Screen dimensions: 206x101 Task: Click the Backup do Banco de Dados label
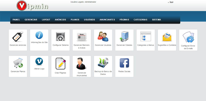103,73
